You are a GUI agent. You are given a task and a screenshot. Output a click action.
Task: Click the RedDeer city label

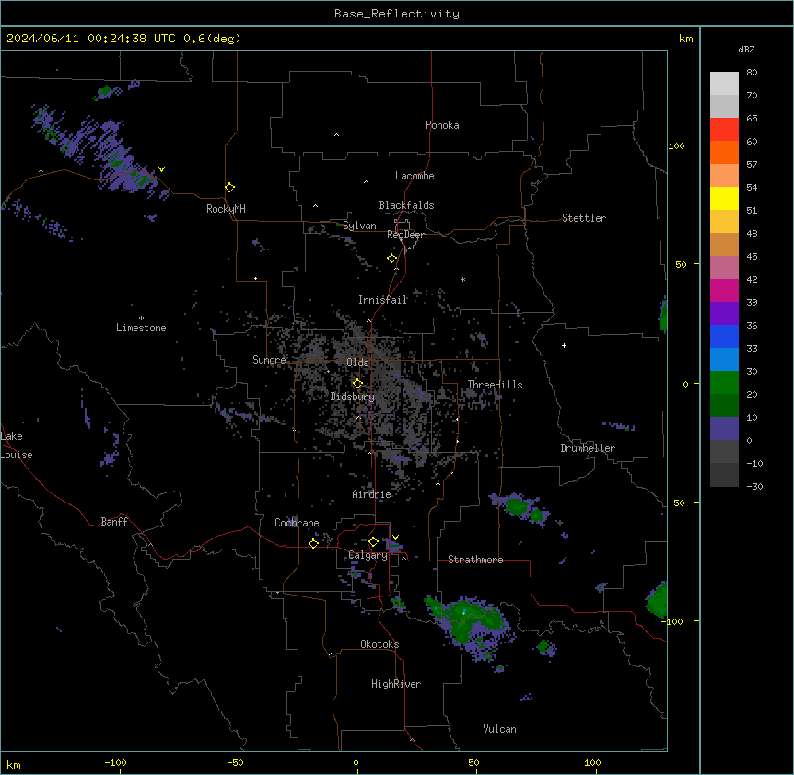[x=405, y=235]
